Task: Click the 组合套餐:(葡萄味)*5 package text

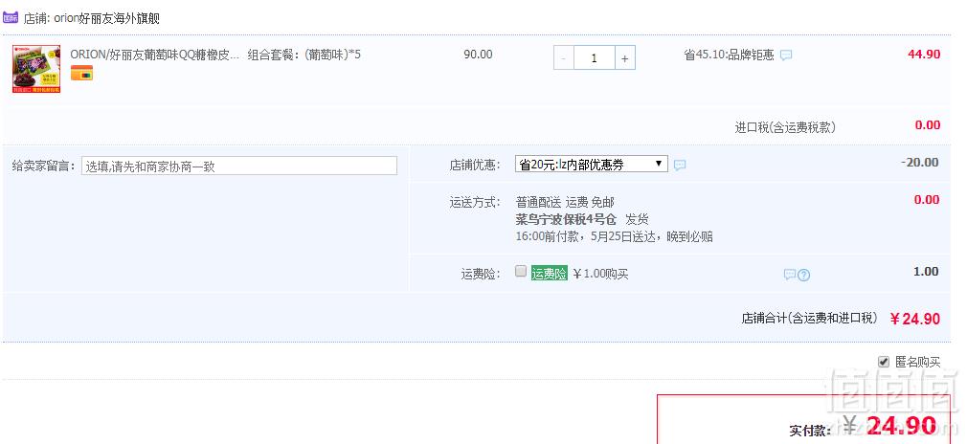Action: pyautogui.click(x=304, y=55)
